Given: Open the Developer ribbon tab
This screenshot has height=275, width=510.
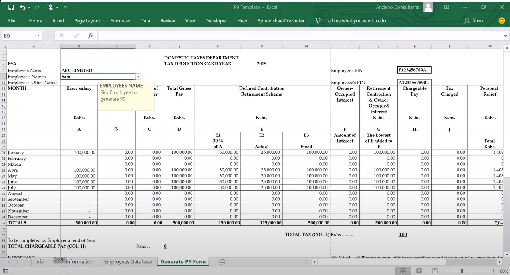Looking at the screenshot, I should pyautogui.click(x=216, y=21).
